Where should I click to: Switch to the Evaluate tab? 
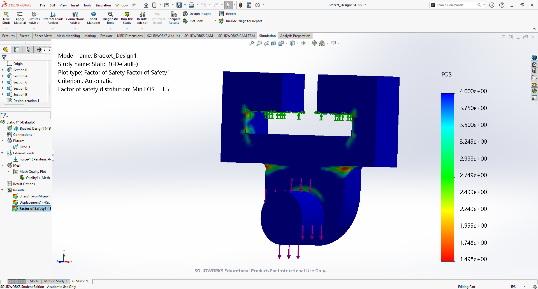click(106, 36)
